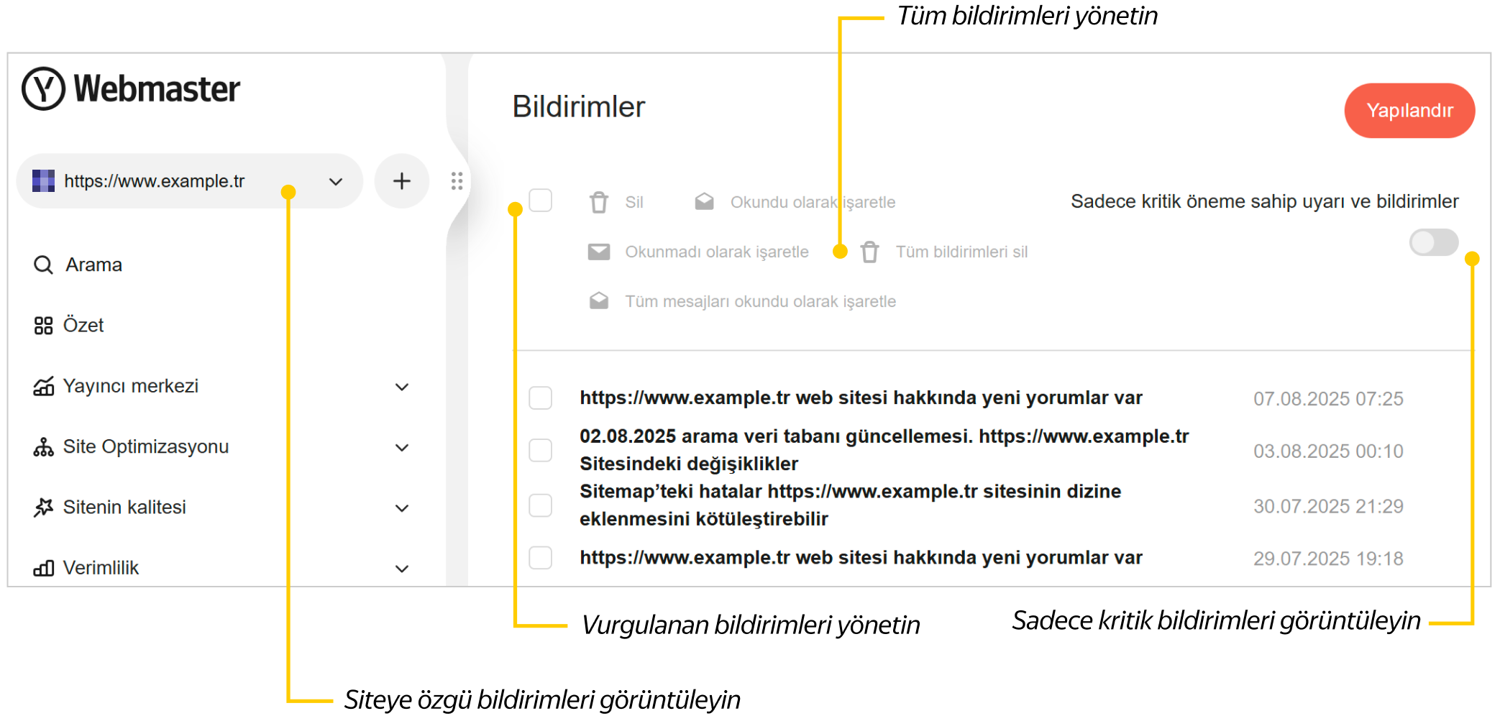Click envelope icon for Tüm mesajları okundu
The height and width of the screenshot is (716, 1500).
[598, 301]
